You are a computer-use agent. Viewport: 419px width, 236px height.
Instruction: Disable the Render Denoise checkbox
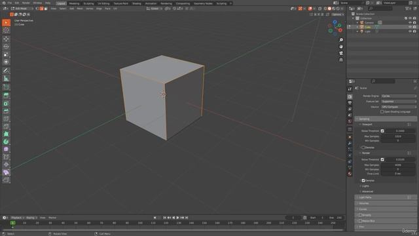pos(363,181)
